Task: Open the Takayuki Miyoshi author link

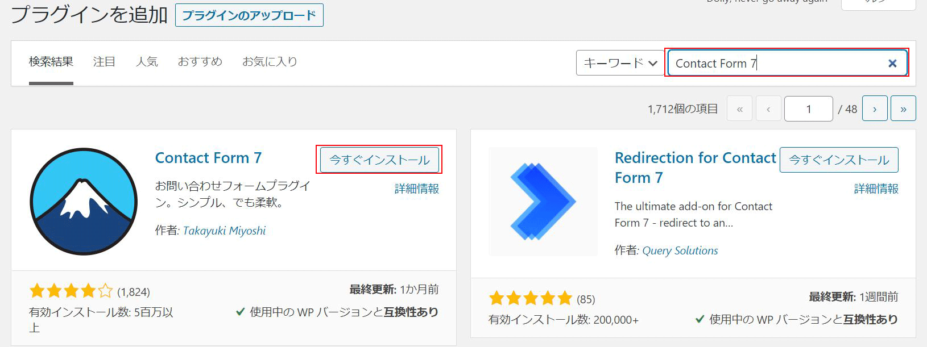Action: coord(224,231)
